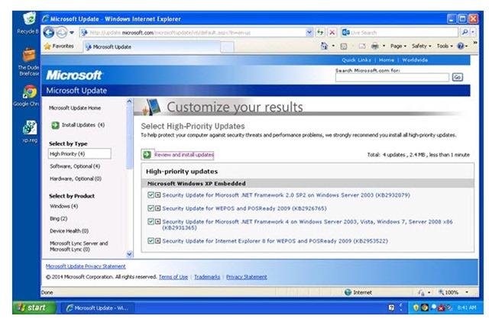
Task: Click the Chrome icon in the system tray
Action: click(x=425, y=308)
